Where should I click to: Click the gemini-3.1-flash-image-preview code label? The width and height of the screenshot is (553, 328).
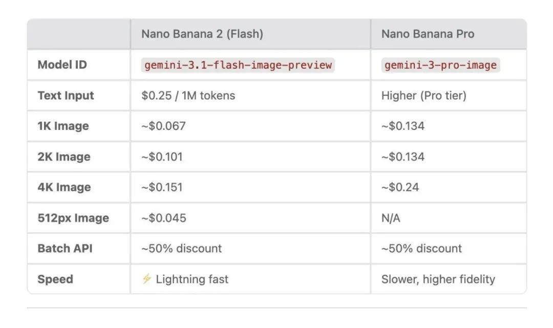[238, 65]
